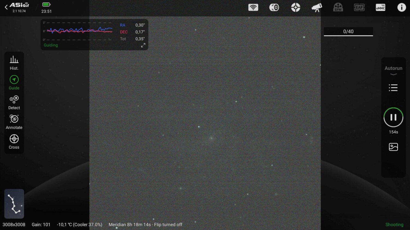Open the telescope mount settings
This screenshot has height=230, width=410.
pos(316,7)
